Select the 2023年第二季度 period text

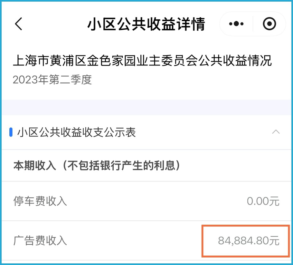coord(52,80)
